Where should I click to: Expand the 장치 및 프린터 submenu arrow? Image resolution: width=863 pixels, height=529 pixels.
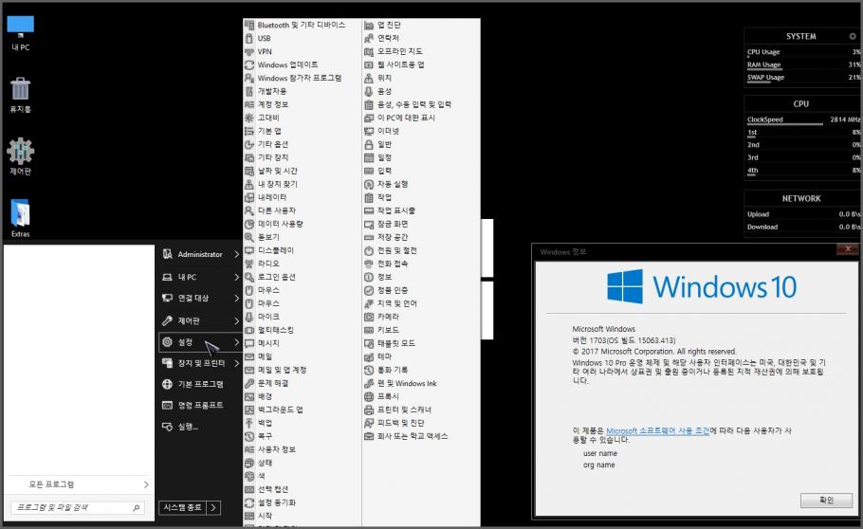pos(237,363)
